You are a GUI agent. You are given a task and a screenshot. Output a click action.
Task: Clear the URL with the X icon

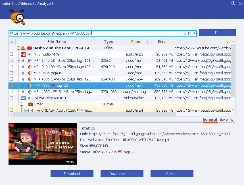185,33
